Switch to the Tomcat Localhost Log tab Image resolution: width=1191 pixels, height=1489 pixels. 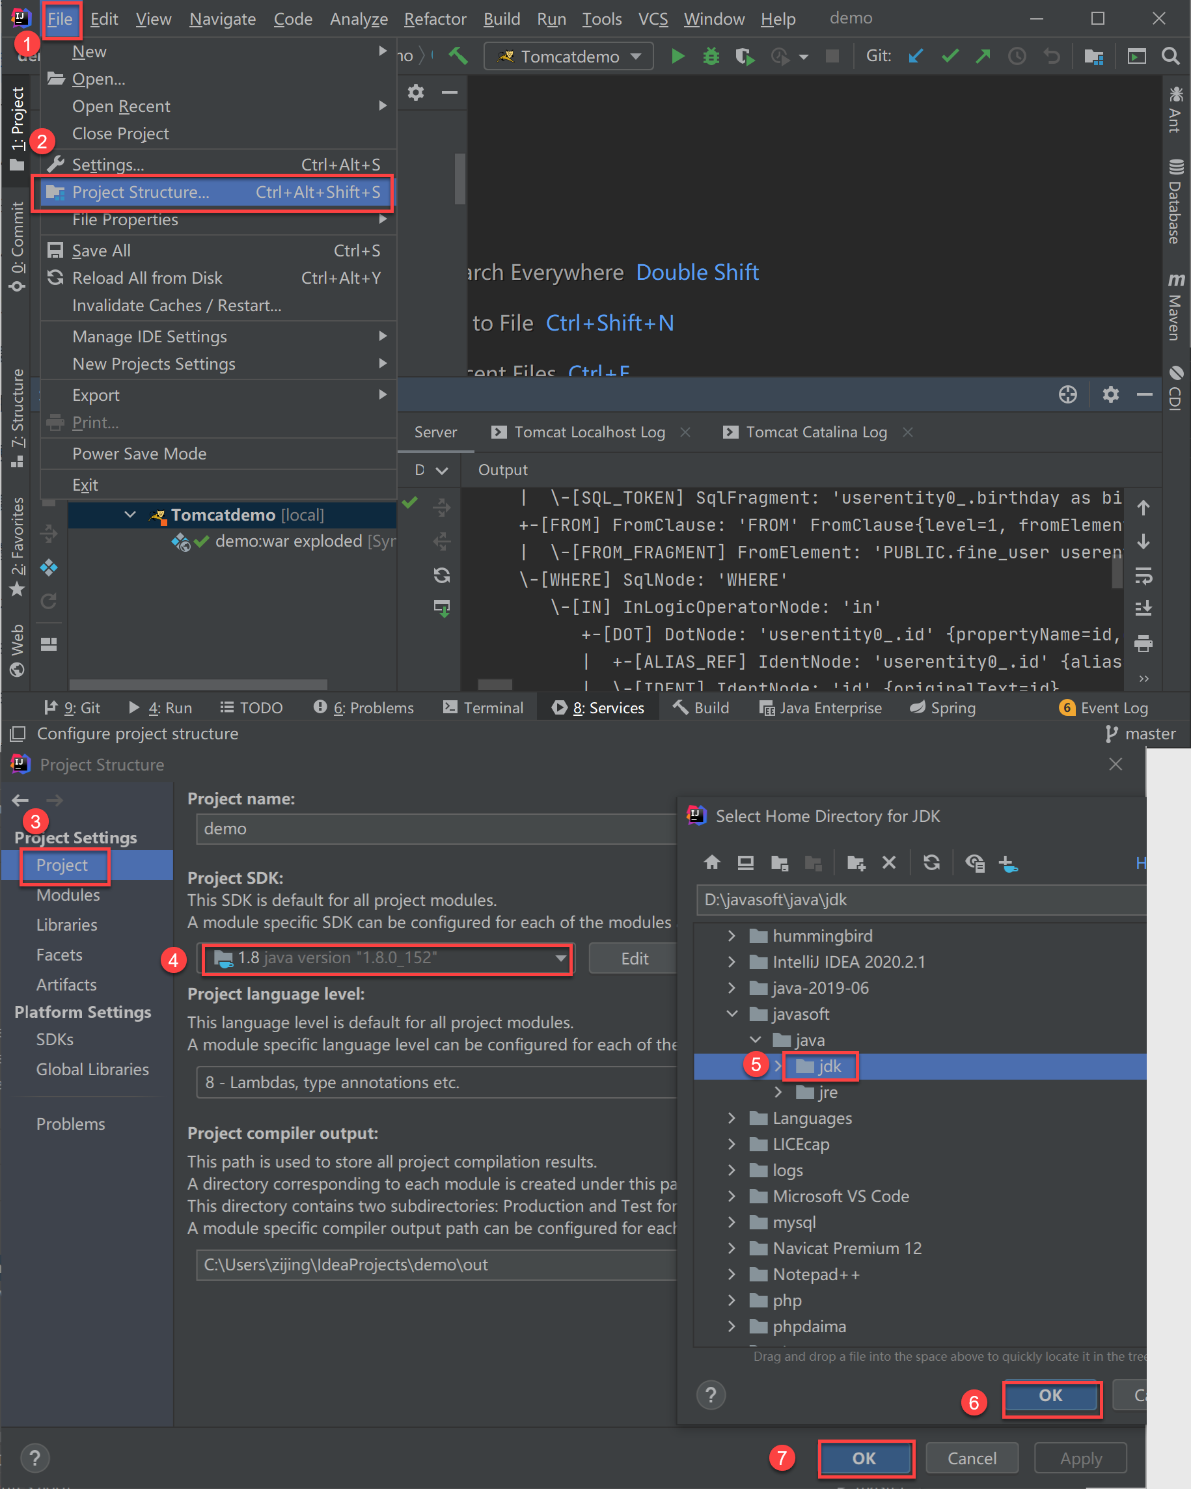589,432
